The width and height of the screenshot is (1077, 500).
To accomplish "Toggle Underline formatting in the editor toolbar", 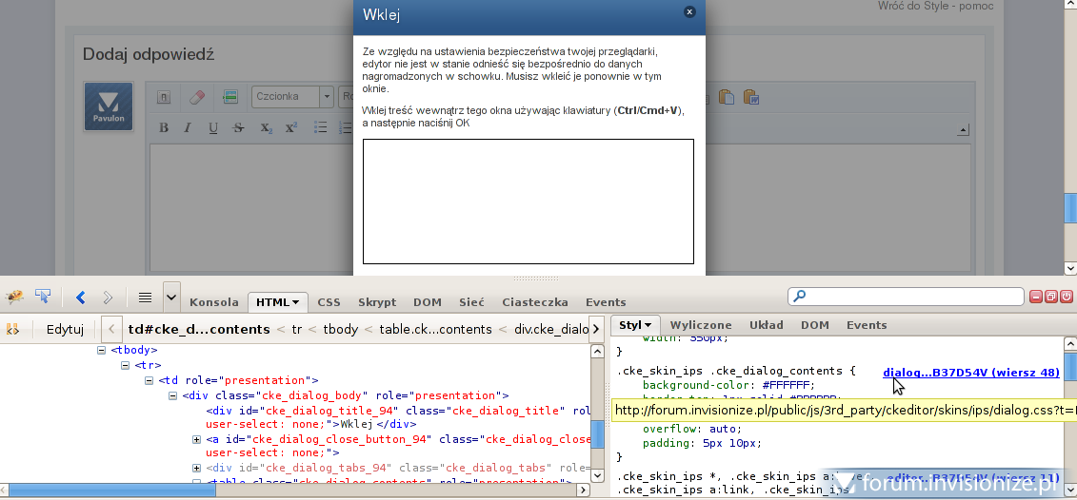I will tap(213, 128).
